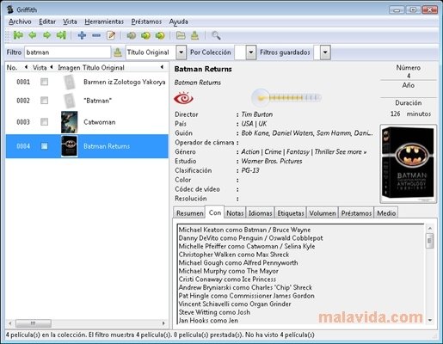Switch to the Medio tab
This screenshot has height=344, width=443.
(386, 213)
